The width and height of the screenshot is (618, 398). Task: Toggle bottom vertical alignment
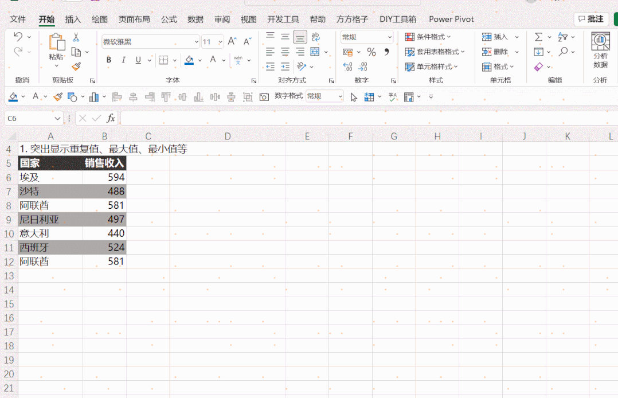tap(300, 37)
